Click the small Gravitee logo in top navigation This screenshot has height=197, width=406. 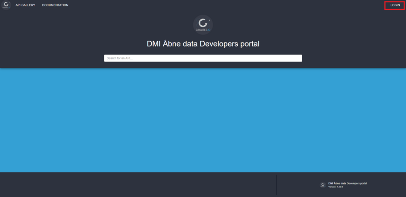(6, 5)
